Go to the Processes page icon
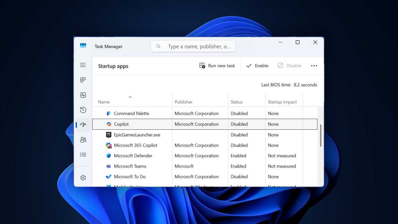The height and width of the screenshot is (224, 398). [83, 80]
